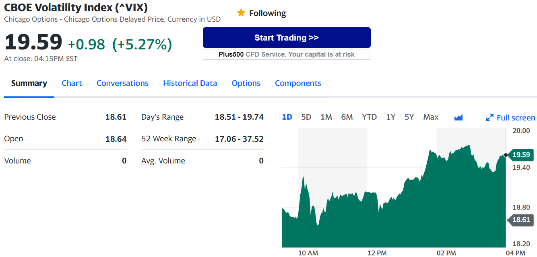537x257 pixels.
Task: Click the Full screen link text
Action: tap(516, 118)
